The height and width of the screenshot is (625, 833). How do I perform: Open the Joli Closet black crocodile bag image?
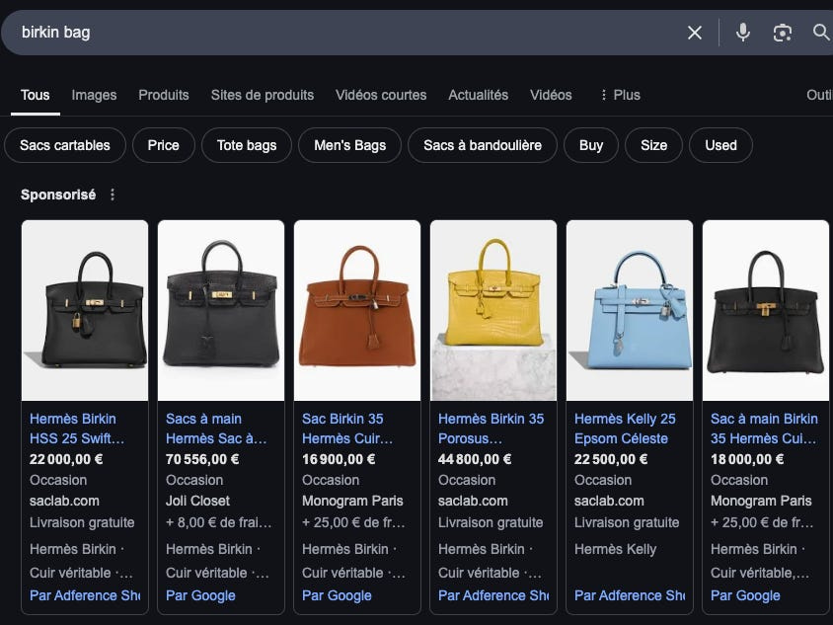click(221, 310)
